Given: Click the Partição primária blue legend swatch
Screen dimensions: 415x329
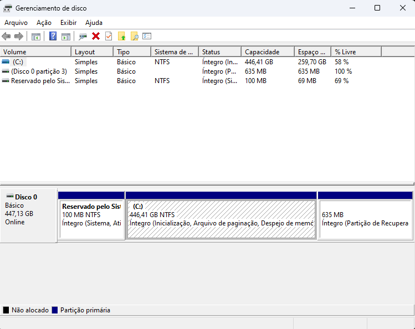Looking at the screenshot, I should [55, 310].
